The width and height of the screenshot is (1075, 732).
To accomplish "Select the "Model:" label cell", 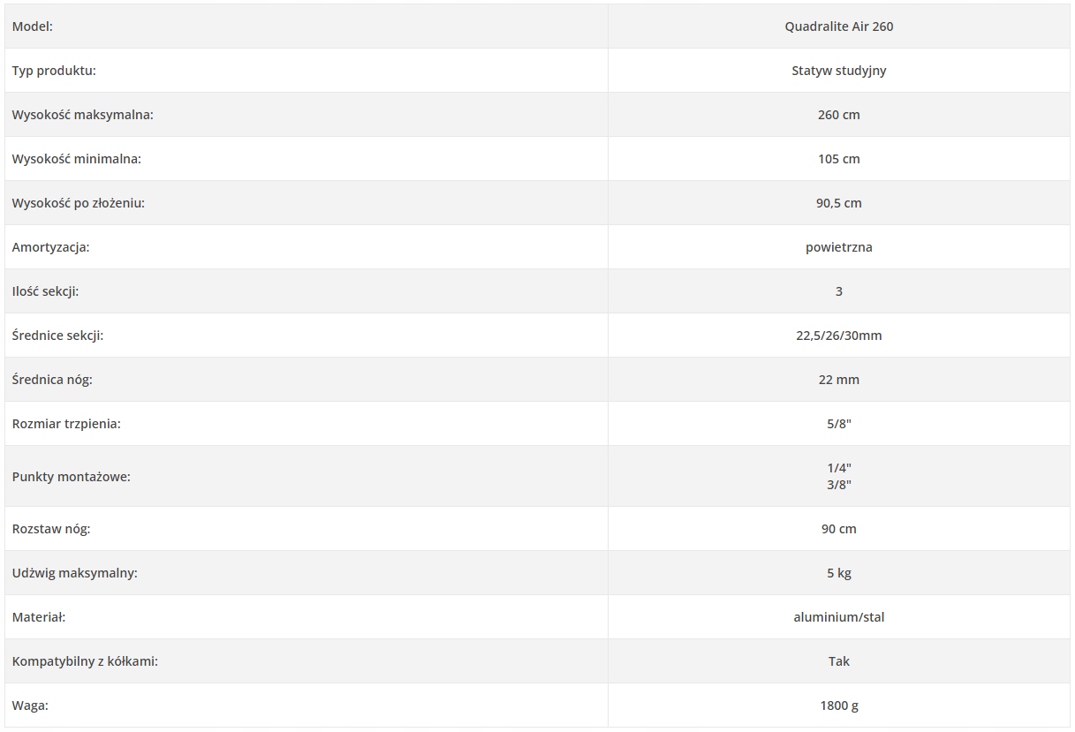I will click(x=33, y=26).
